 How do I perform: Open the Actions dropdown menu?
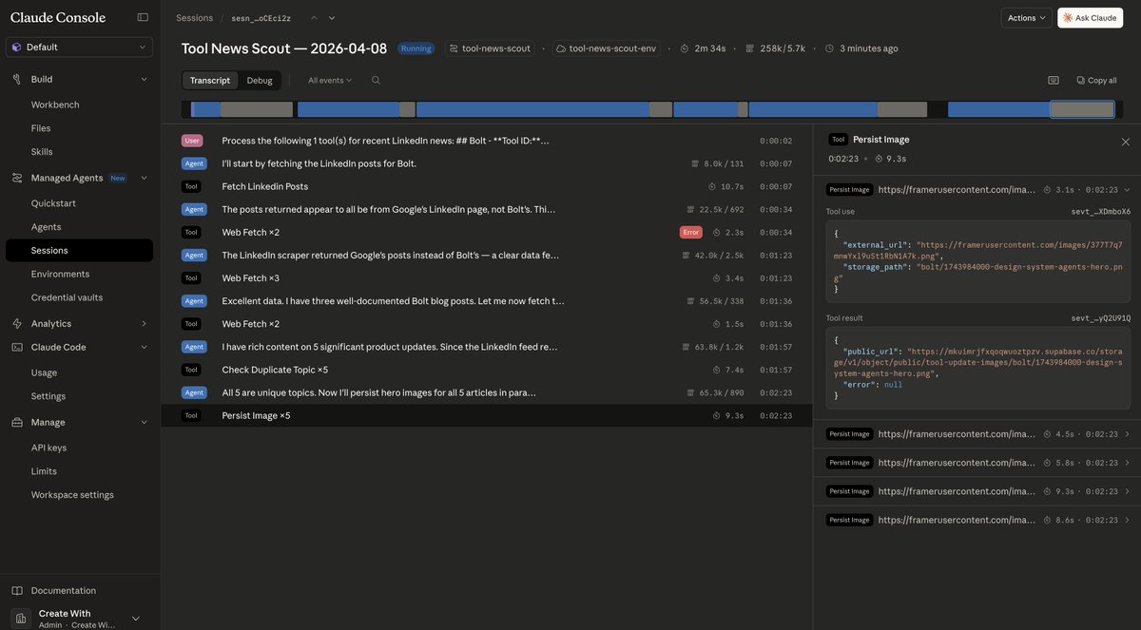point(1027,18)
